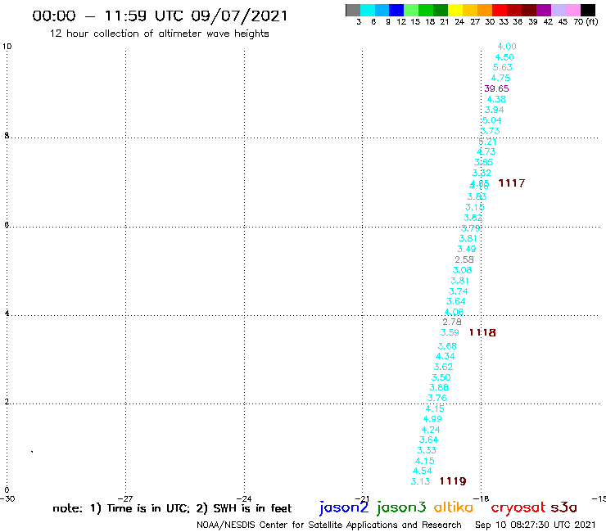Click the 4.38 wave height value

pyautogui.click(x=496, y=99)
